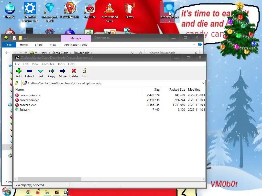The image size is (262, 196).
Task: Open File Explorer from the taskbar
Action: [47, 192]
